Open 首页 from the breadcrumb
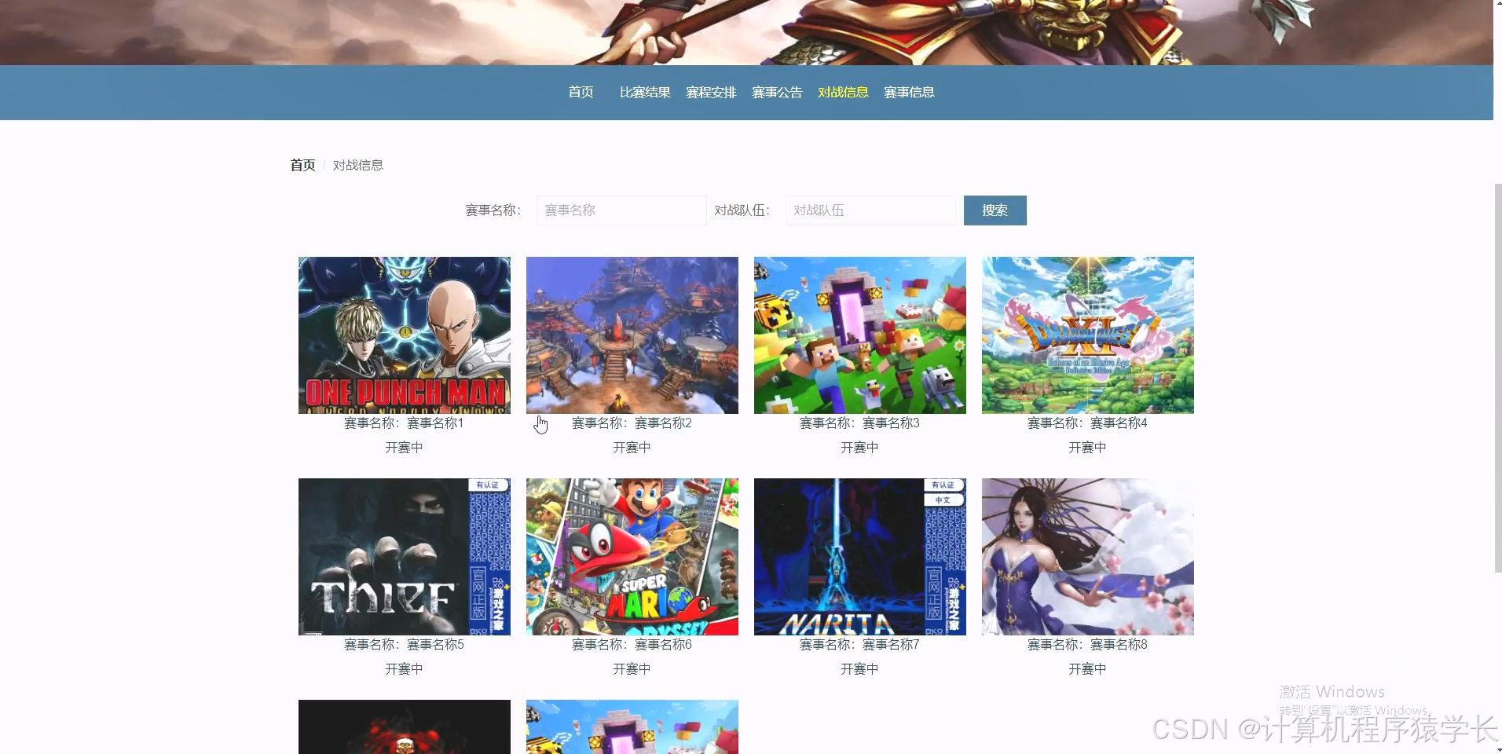The image size is (1502, 754). [302, 164]
